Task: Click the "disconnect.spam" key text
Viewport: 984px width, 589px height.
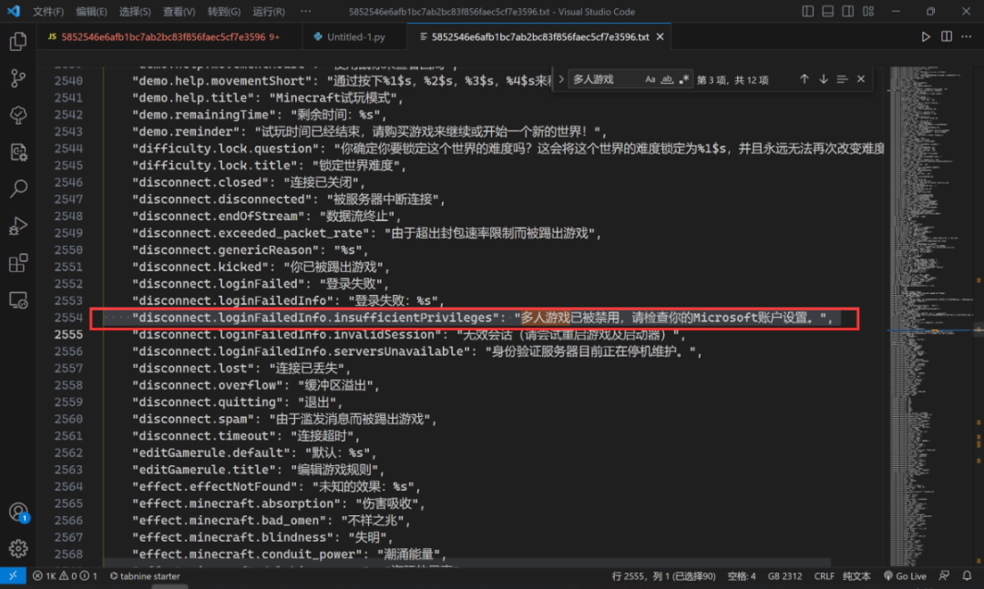Action: tap(192, 419)
